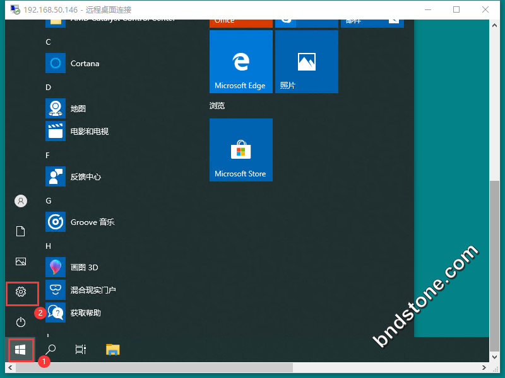Open Pictures icon in Start sidebar

21,261
